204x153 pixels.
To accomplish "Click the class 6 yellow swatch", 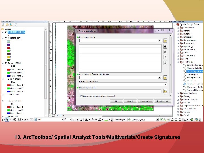I will 8,57.
